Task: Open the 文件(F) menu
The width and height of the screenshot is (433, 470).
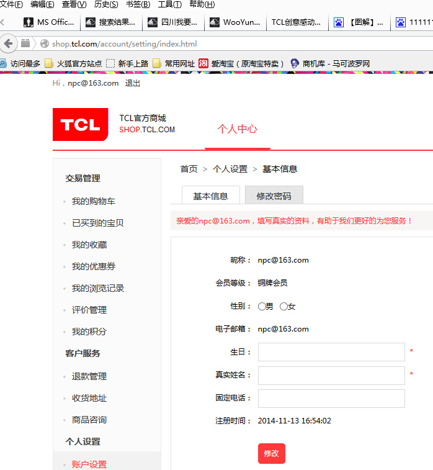Action: pos(11,4)
